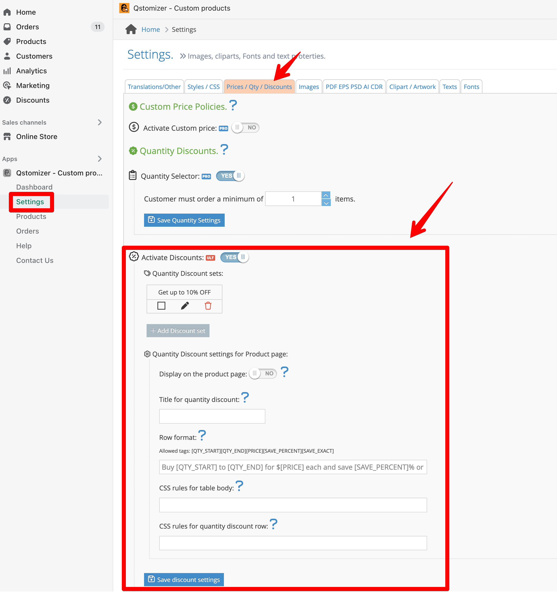Click the Analytics bar chart icon
This screenshot has width=557, height=592.
pos(7,71)
